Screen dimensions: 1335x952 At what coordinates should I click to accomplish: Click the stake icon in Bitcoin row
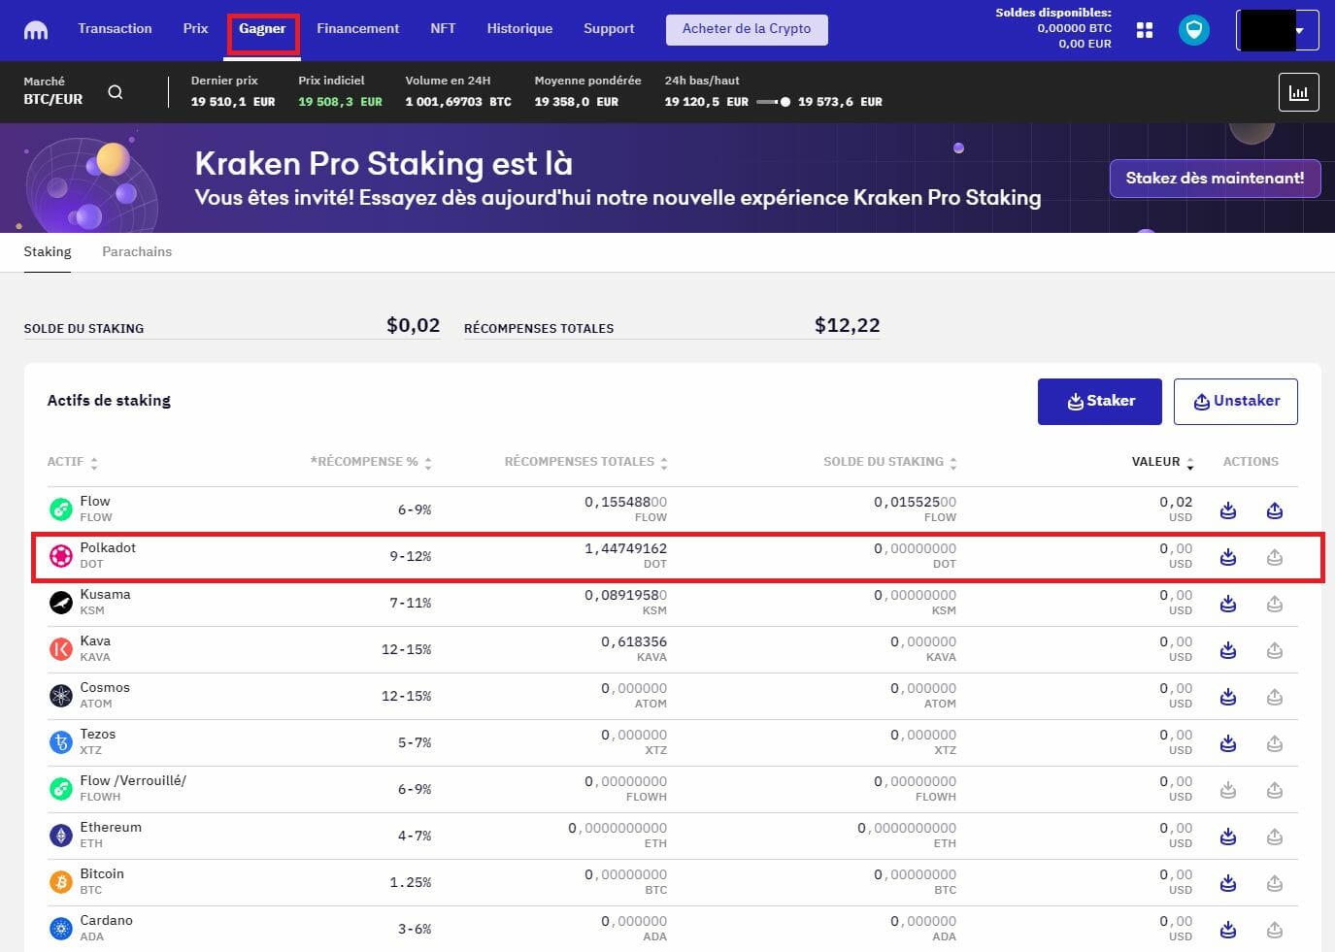click(1228, 883)
